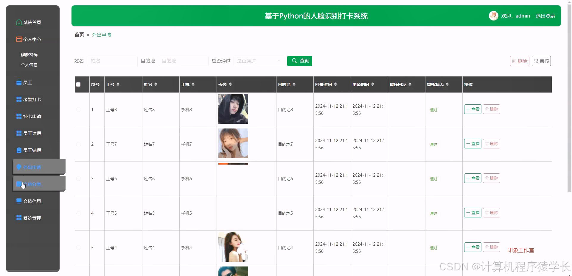Check the row checkbox for 工号8
Image resolution: width=572 pixels, height=276 pixels.
click(x=78, y=109)
